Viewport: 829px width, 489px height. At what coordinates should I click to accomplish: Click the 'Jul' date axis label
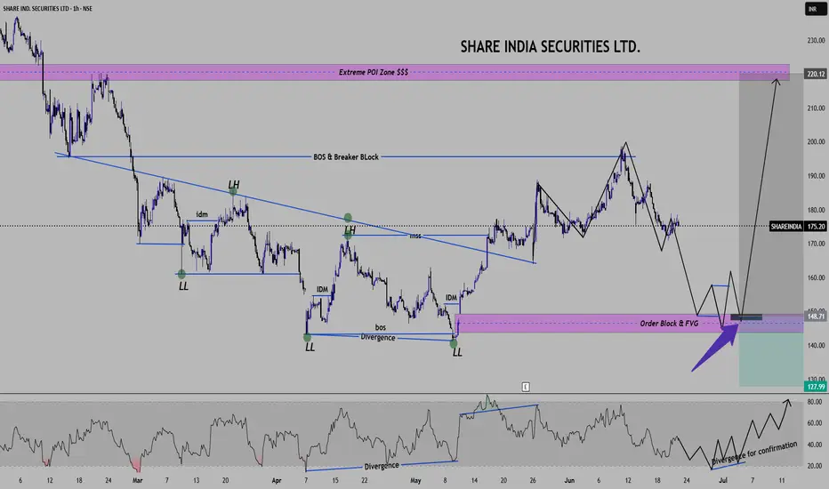tap(723, 480)
